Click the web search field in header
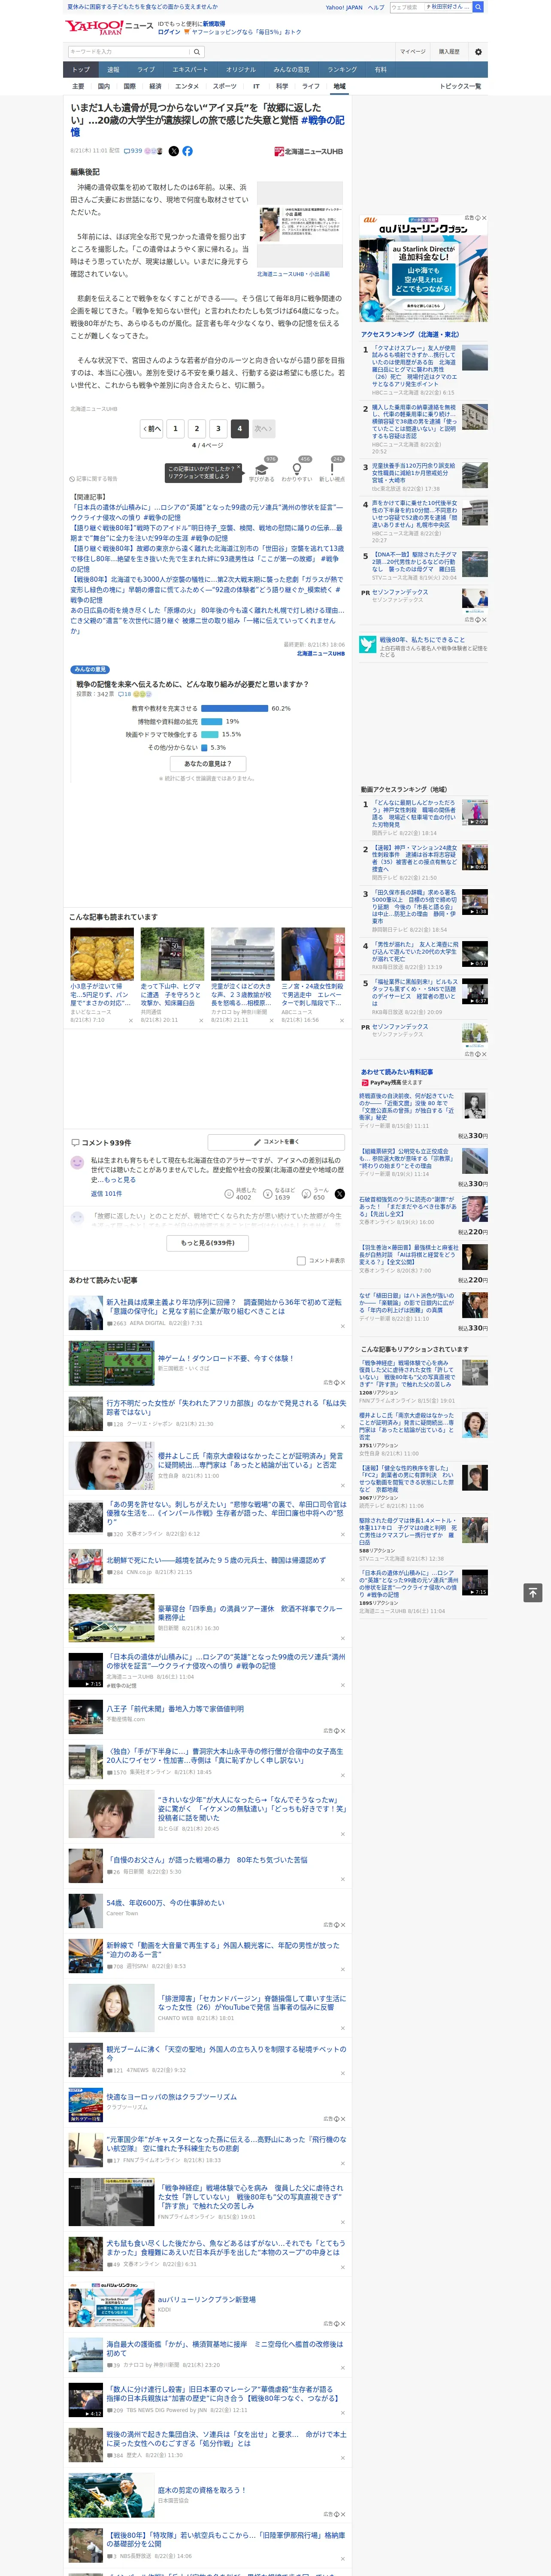This screenshot has width=551, height=2576. (x=406, y=7)
